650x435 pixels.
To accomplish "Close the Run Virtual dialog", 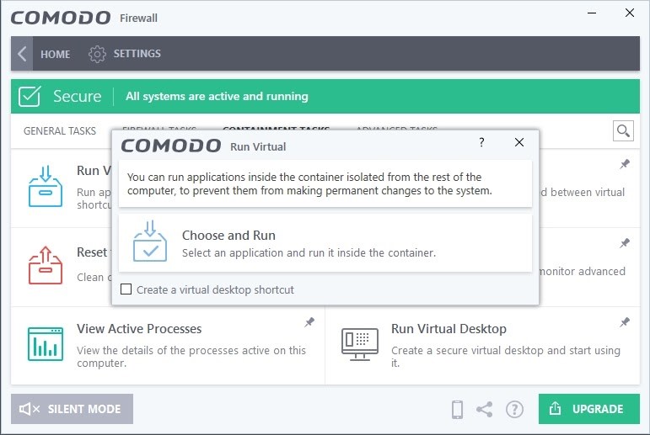I will click(519, 142).
